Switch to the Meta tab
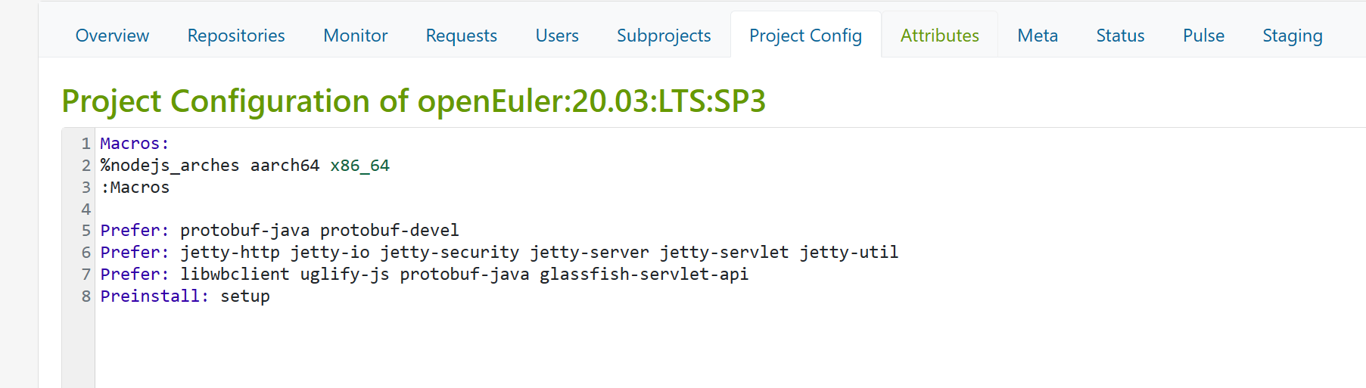Viewport: 1366px width, 388px height. (1038, 36)
